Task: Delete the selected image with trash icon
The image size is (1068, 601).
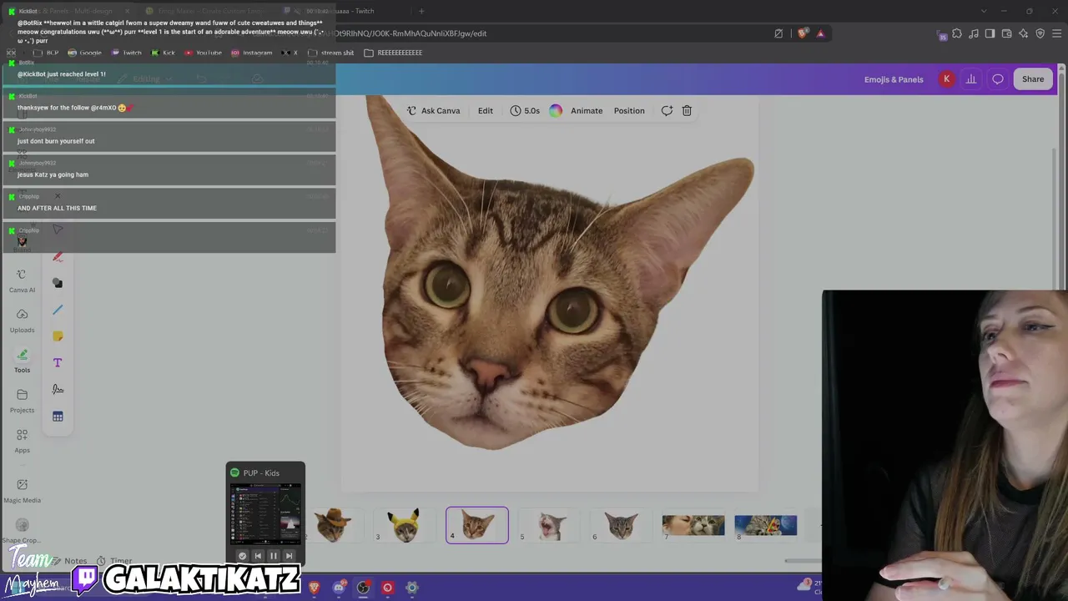Action: pyautogui.click(x=687, y=110)
